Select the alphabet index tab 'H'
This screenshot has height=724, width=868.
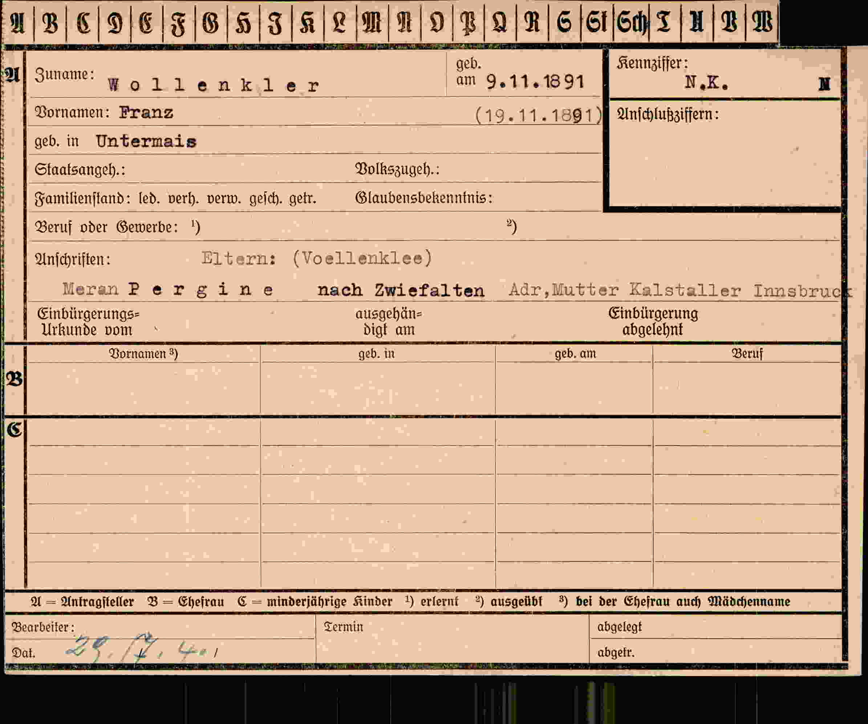[x=243, y=21]
